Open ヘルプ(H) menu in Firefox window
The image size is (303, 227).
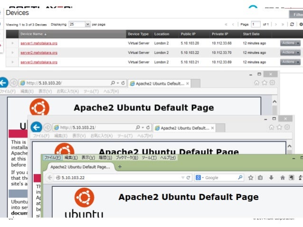[168, 157]
